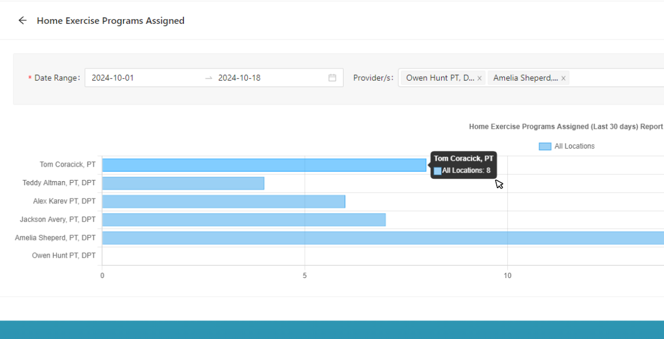Screen dimensions: 664x339
Task: Select the Tom Coracick bar in chart
Action: [264, 165]
